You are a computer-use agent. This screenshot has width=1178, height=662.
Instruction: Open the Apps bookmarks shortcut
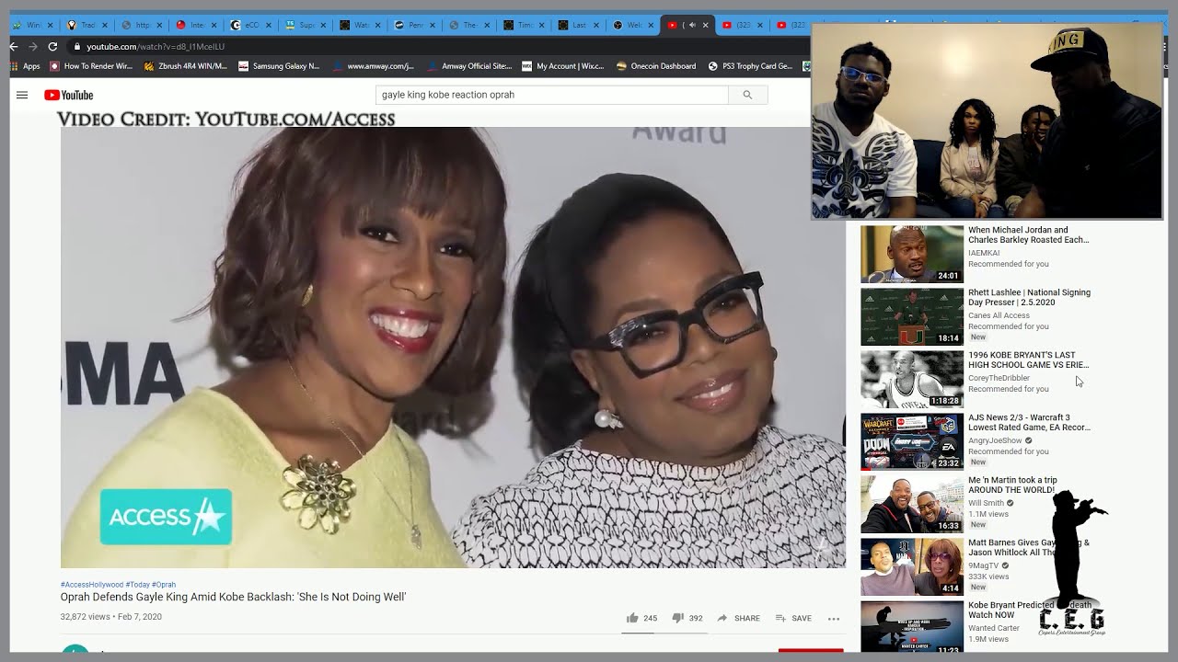(25, 66)
